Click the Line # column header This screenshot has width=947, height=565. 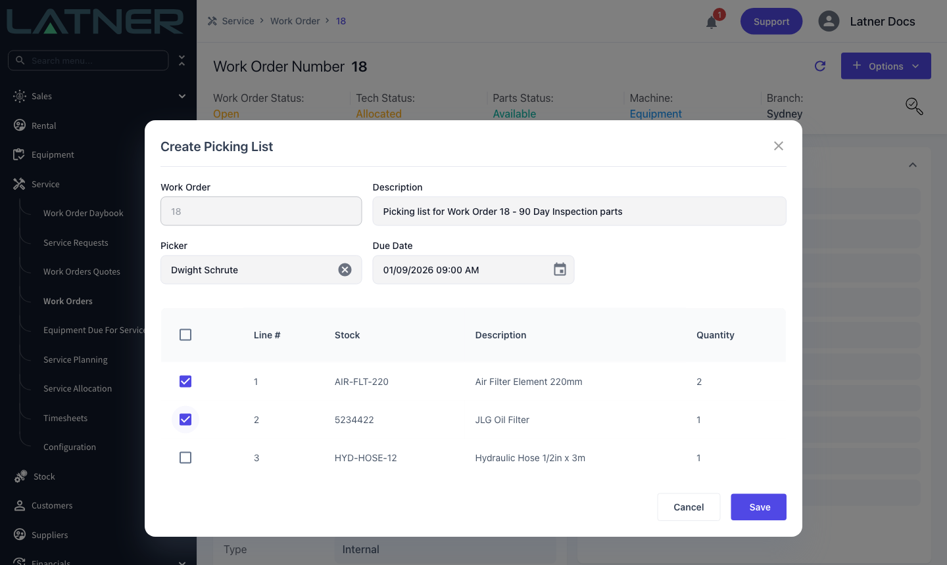click(267, 335)
